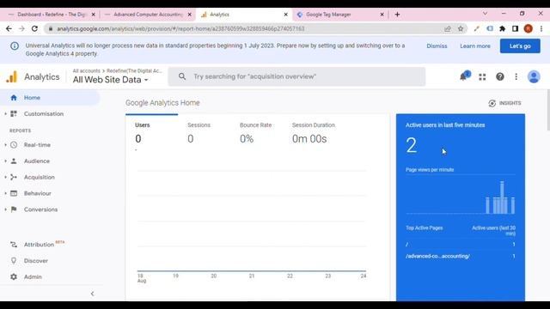The height and width of the screenshot is (309, 550).
Task: Select the Bounce Rate metric tab
Action: (256, 133)
